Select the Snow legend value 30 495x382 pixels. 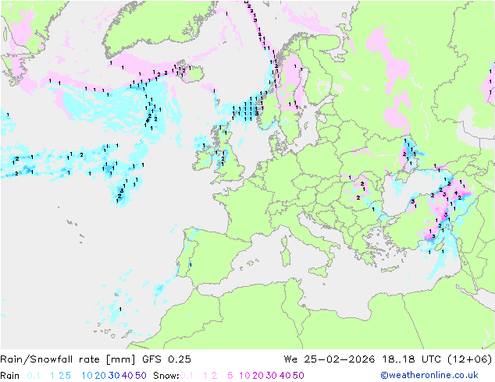pos(271,376)
